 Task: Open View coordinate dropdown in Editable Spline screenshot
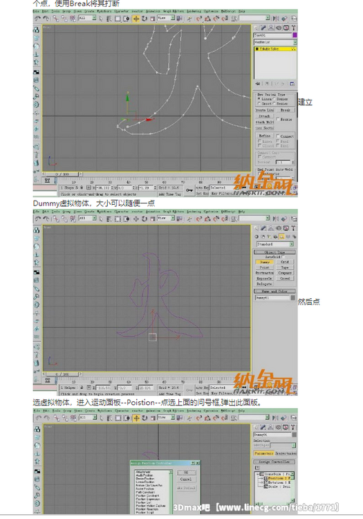click(x=167, y=18)
